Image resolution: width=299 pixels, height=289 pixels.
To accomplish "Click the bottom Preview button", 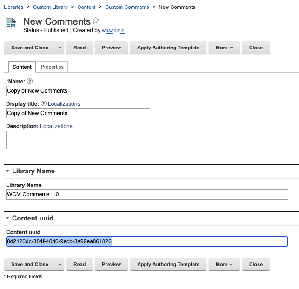I will (x=111, y=264).
